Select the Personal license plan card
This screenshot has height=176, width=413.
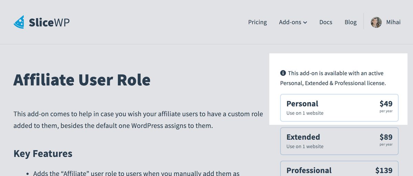point(339,108)
